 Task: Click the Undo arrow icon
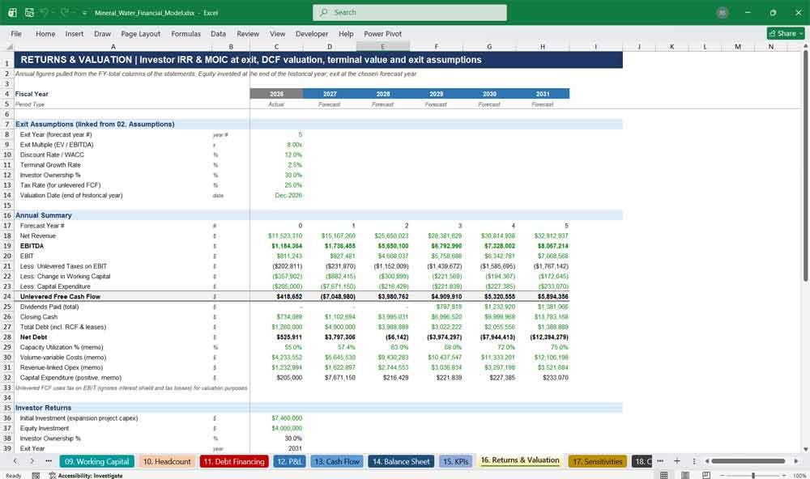pyautogui.click(x=45, y=12)
